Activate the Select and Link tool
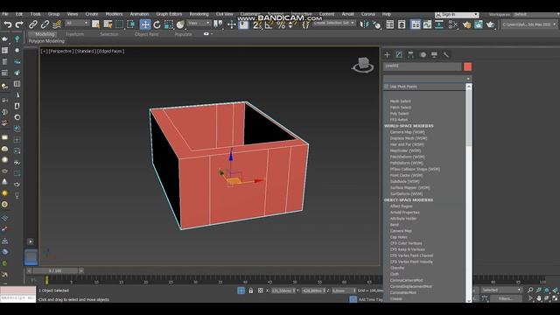The image size is (560, 315). point(33,24)
